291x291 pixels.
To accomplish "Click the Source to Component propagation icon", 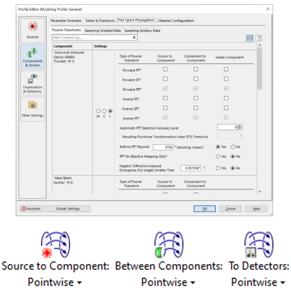I will [56, 244].
